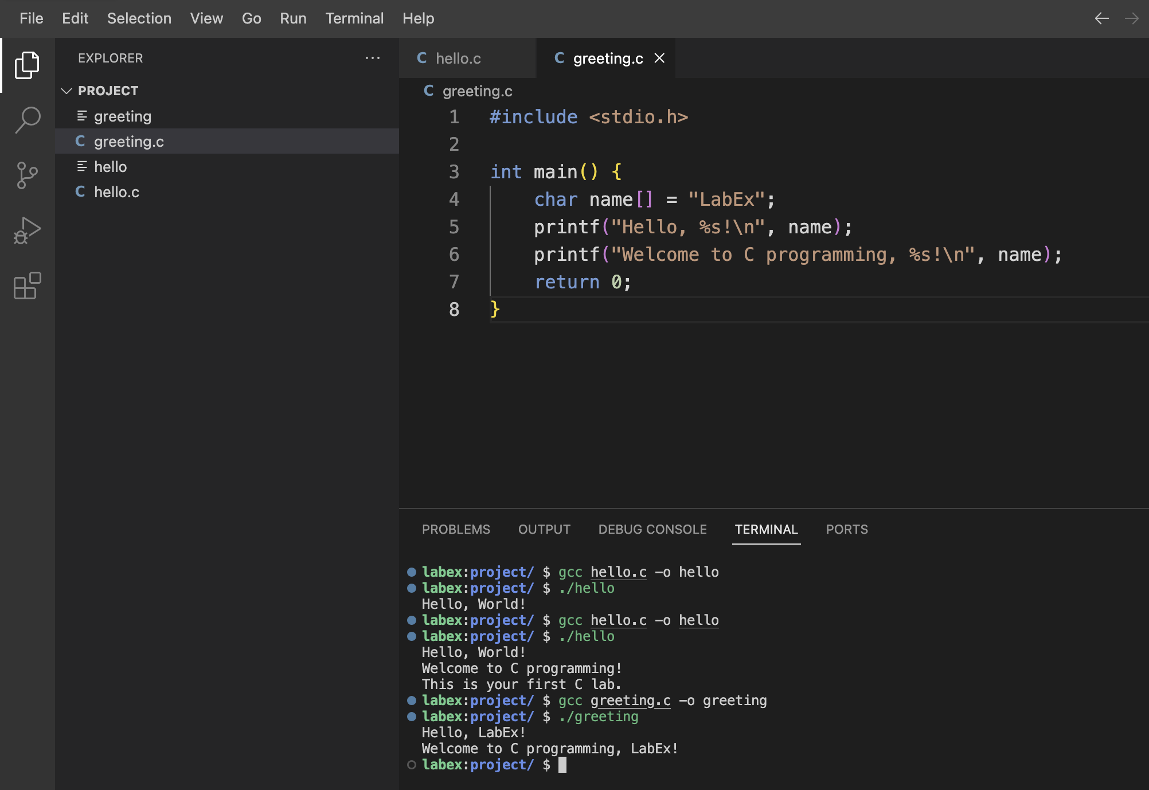Collapse the PROJECT folder section

click(x=67, y=91)
